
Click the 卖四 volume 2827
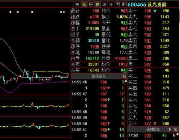point(165,46)
